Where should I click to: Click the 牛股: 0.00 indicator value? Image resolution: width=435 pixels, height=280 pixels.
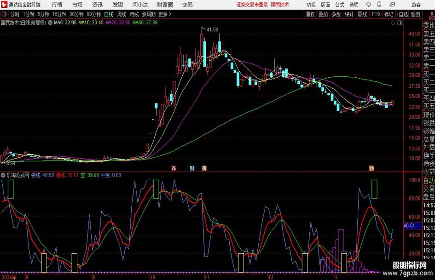[x=110, y=175]
